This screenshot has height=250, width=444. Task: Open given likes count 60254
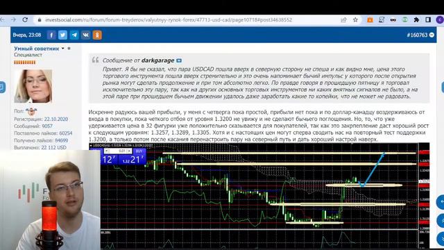click(x=66, y=133)
